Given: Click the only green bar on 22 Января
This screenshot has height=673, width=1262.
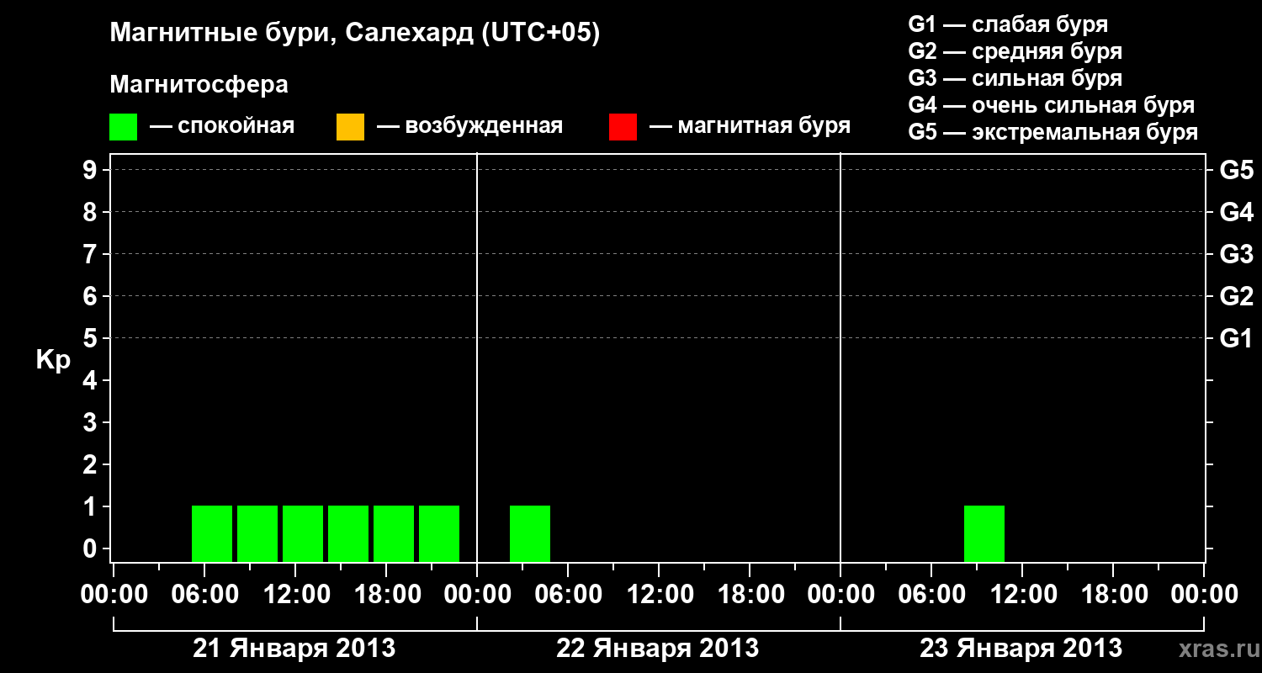Looking at the screenshot, I should tap(530, 533).
